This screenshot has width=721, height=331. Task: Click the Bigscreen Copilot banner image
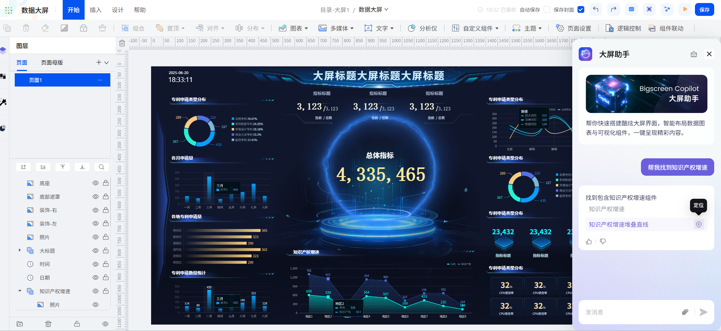point(646,94)
